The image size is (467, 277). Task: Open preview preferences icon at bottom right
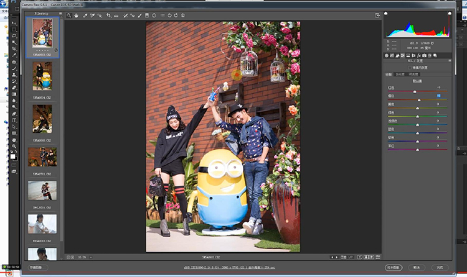click(378, 257)
